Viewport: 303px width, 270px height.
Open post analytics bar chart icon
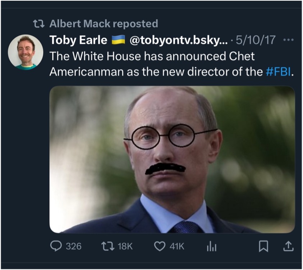(211, 246)
